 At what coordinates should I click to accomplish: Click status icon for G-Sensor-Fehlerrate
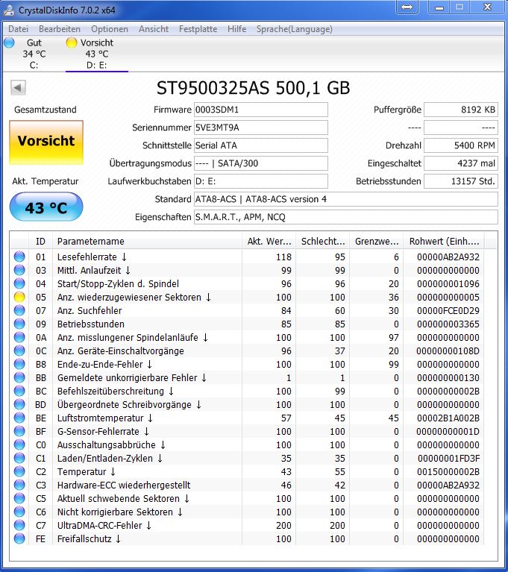tap(19, 432)
